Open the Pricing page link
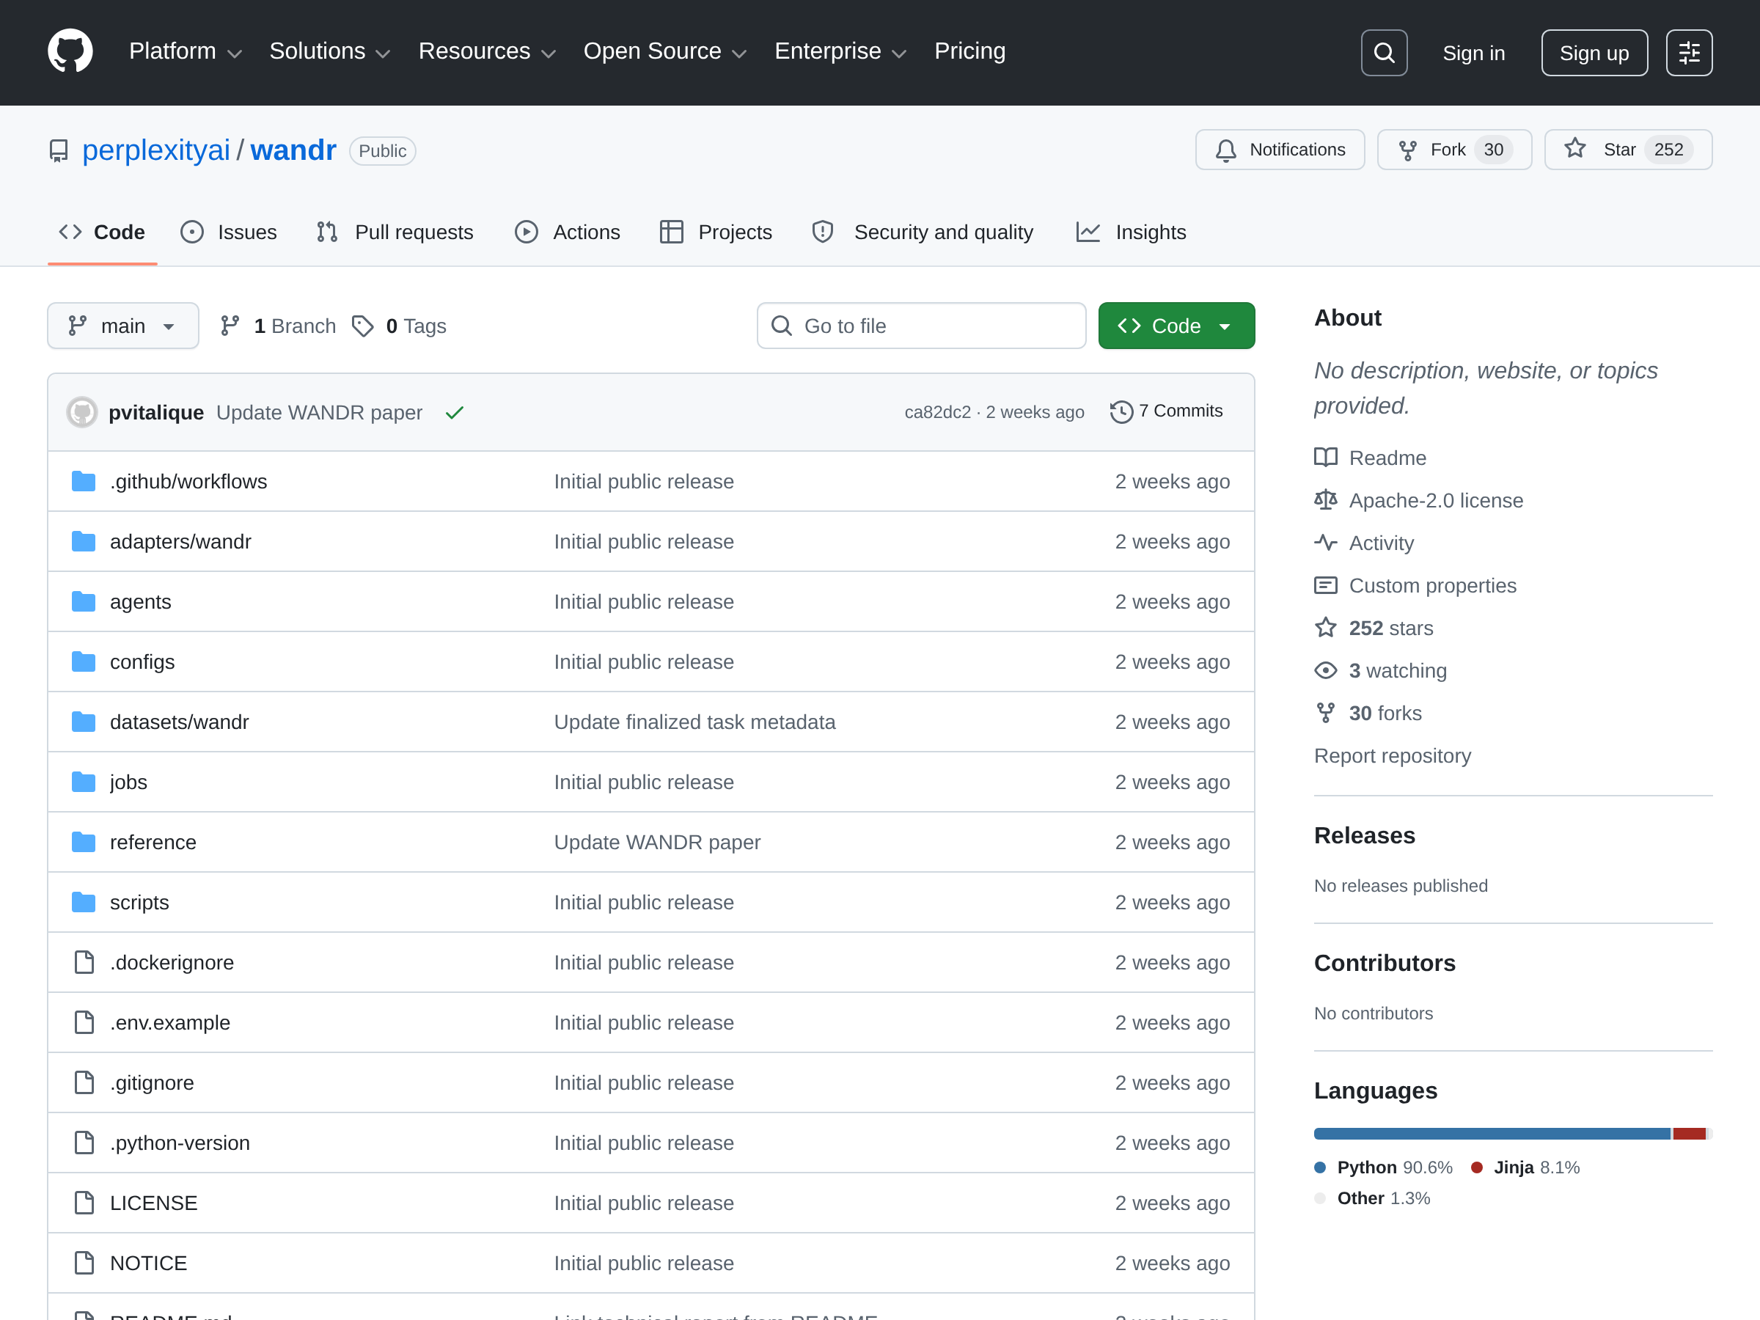Viewport: 1760px width, 1320px height. coord(970,52)
